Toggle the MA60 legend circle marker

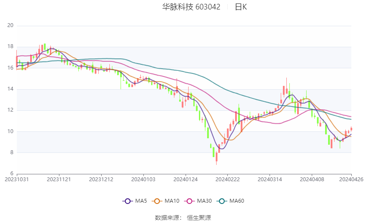pyautogui.click(x=222, y=201)
